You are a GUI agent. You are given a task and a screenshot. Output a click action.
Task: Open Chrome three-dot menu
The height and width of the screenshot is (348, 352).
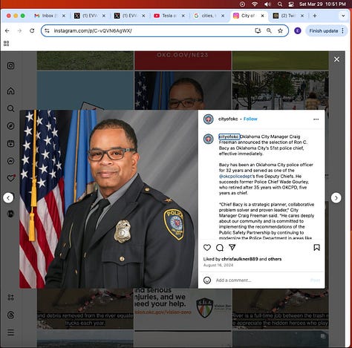pos(343,30)
